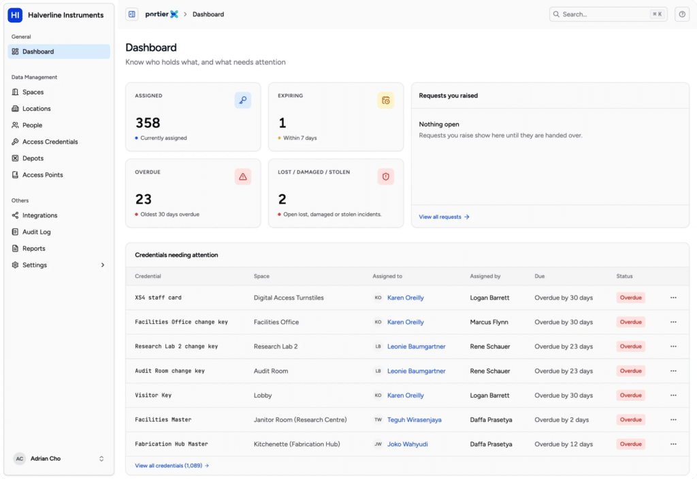697x479 pixels.
Task: Open the Audit Log page
Action: click(59, 232)
